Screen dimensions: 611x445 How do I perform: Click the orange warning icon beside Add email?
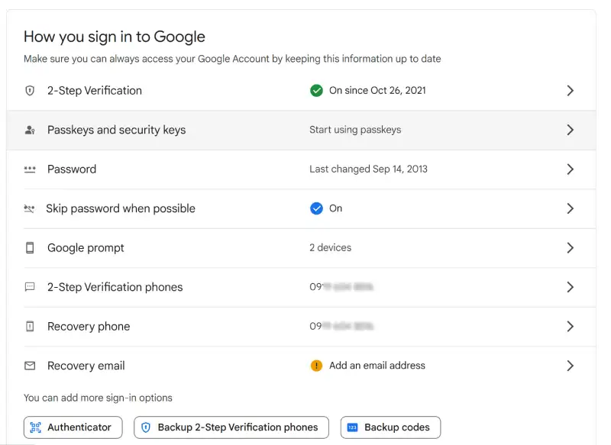click(x=316, y=366)
